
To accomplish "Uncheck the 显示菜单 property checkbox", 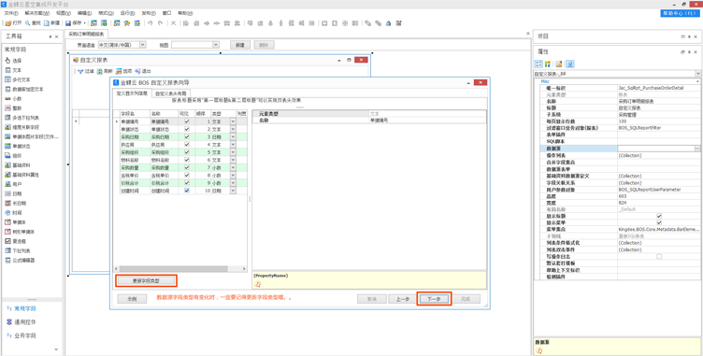I will point(659,222).
